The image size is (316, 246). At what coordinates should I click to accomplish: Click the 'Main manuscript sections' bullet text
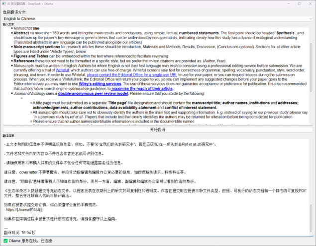tap(37, 47)
